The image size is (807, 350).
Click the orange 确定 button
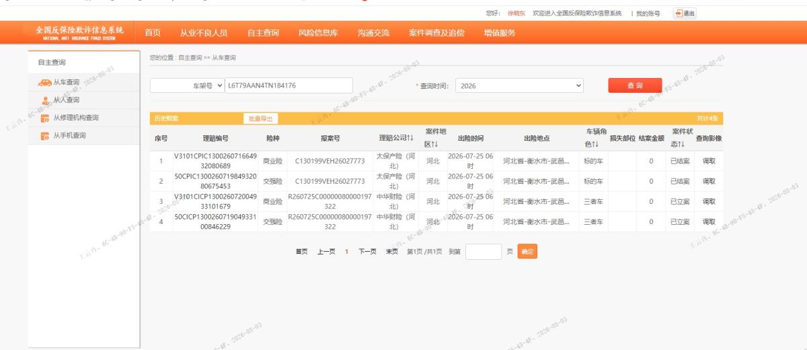(528, 252)
